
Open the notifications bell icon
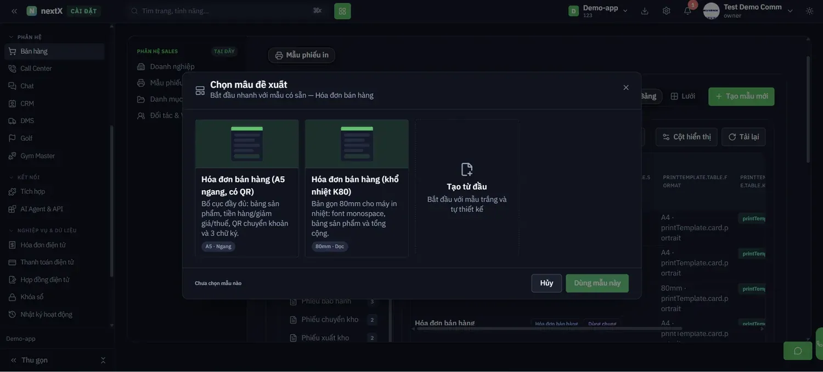pos(687,11)
